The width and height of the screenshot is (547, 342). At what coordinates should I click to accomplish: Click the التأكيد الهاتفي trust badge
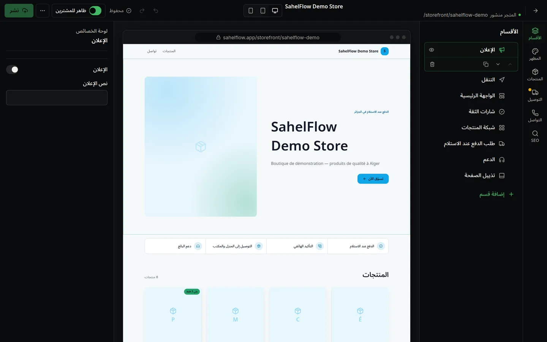point(297,246)
